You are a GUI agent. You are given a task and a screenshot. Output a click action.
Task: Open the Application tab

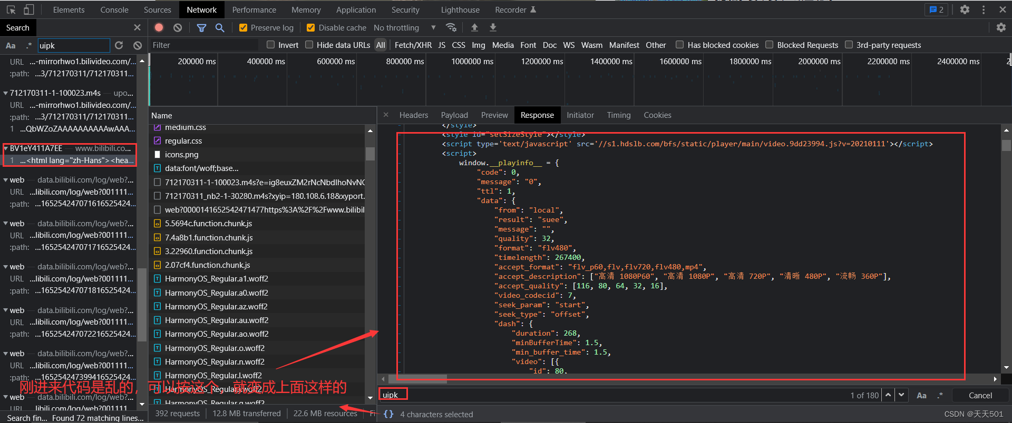[356, 9]
